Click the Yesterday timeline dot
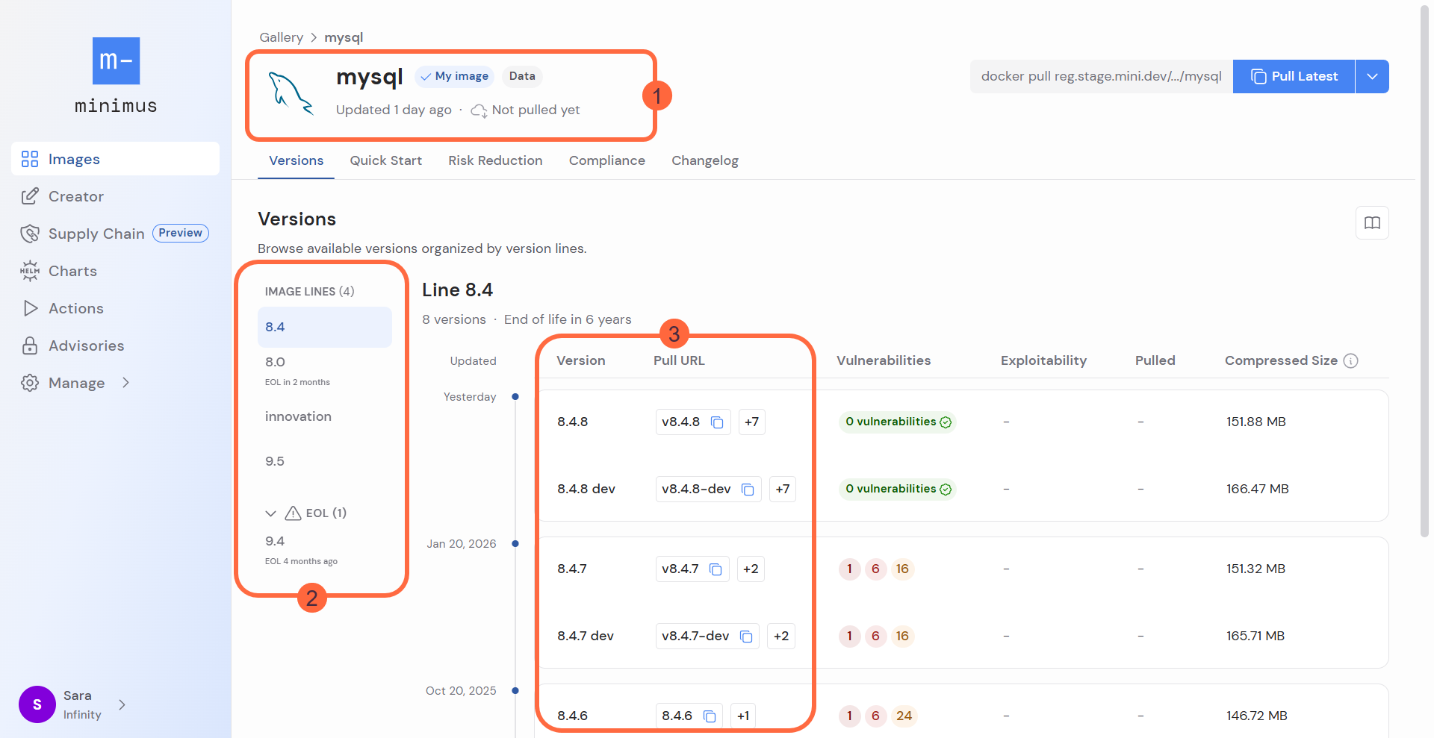The height and width of the screenshot is (738, 1434). (x=515, y=396)
